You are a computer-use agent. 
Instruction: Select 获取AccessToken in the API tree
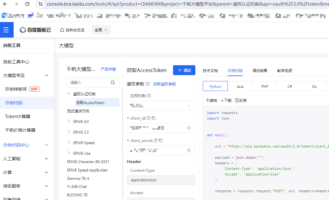tap(98, 102)
